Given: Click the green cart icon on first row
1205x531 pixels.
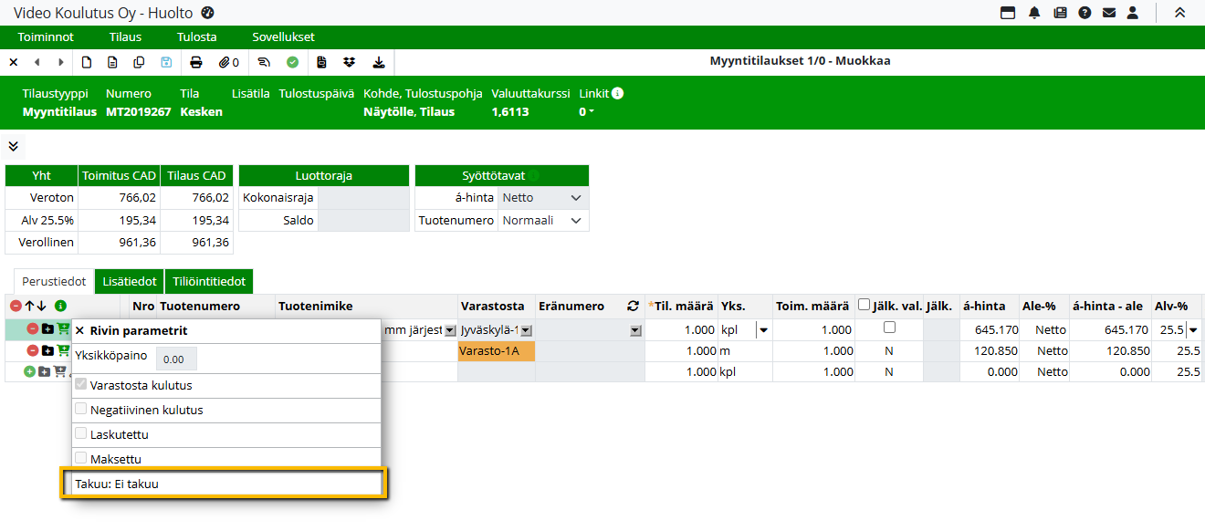Looking at the screenshot, I should 63,328.
